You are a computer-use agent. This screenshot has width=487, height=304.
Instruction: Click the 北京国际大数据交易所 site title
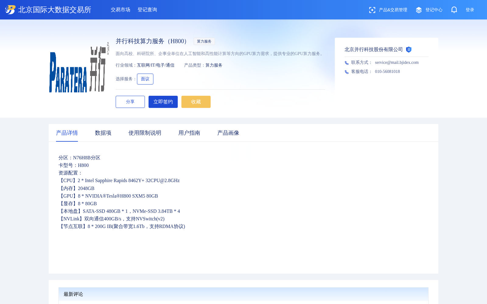(x=55, y=10)
